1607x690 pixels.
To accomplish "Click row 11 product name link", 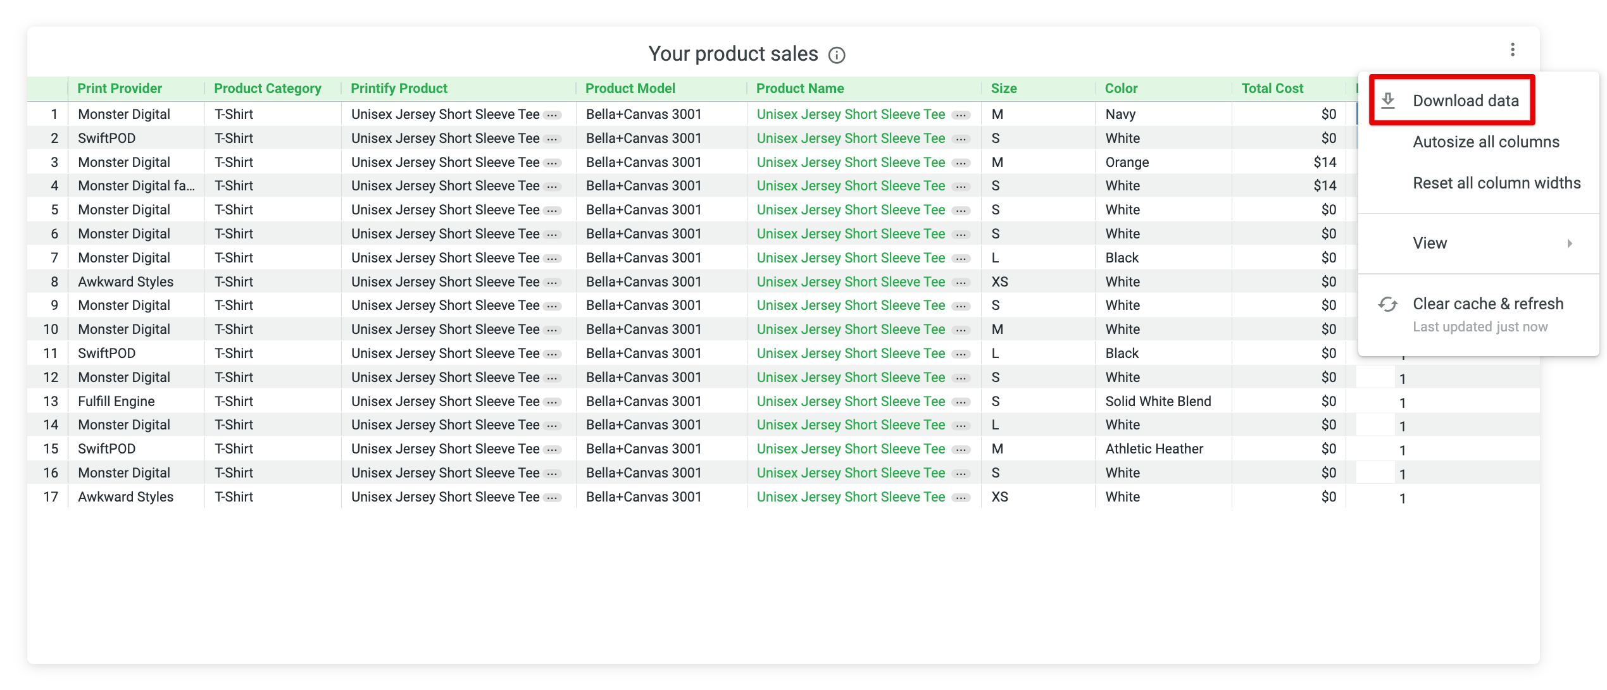I will point(851,353).
